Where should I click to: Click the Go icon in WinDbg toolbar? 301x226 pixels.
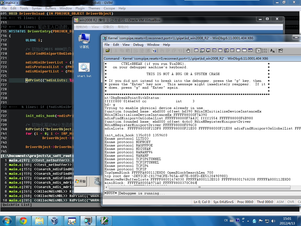point(136,50)
